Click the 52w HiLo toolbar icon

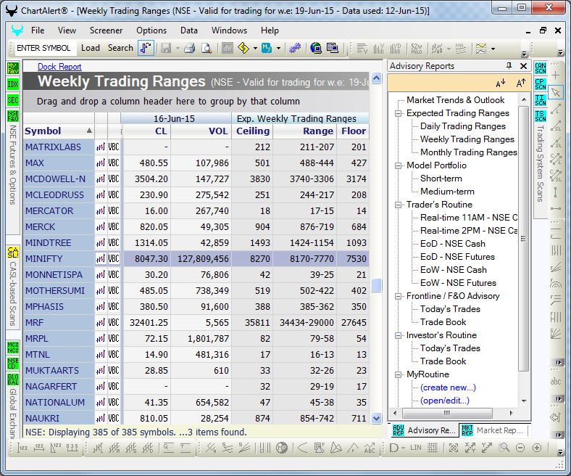tap(416, 48)
